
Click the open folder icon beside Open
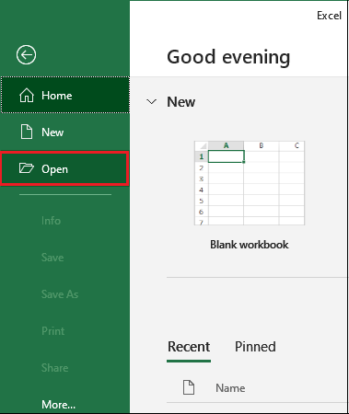(x=27, y=168)
